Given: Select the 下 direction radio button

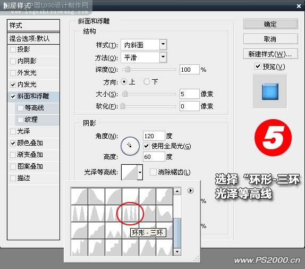Looking at the screenshot, I should [147, 82].
